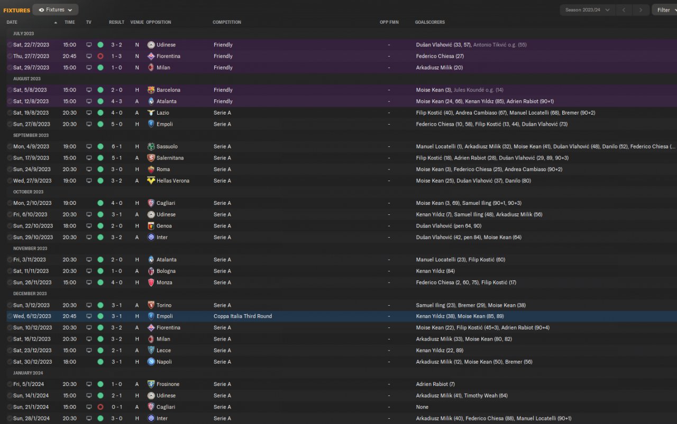Click the Fiorentina badge in the friendly row
The width and height of the screenshot is (677, 424).
(151, 56)
